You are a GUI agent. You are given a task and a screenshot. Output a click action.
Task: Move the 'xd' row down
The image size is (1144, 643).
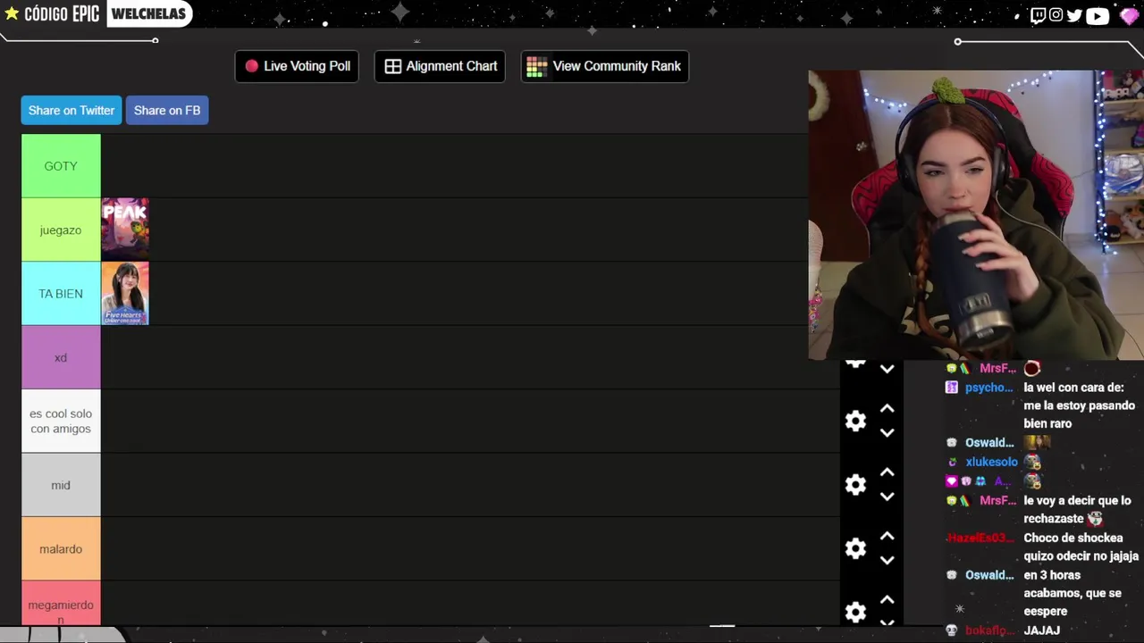pyautogui.click(x=887, y=369)
